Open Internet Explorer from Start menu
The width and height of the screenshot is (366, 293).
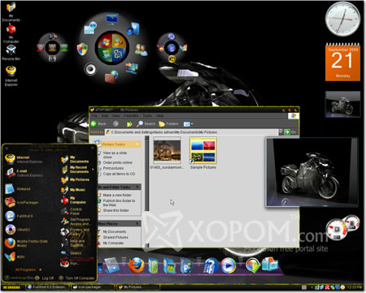(x=24, y=159)
